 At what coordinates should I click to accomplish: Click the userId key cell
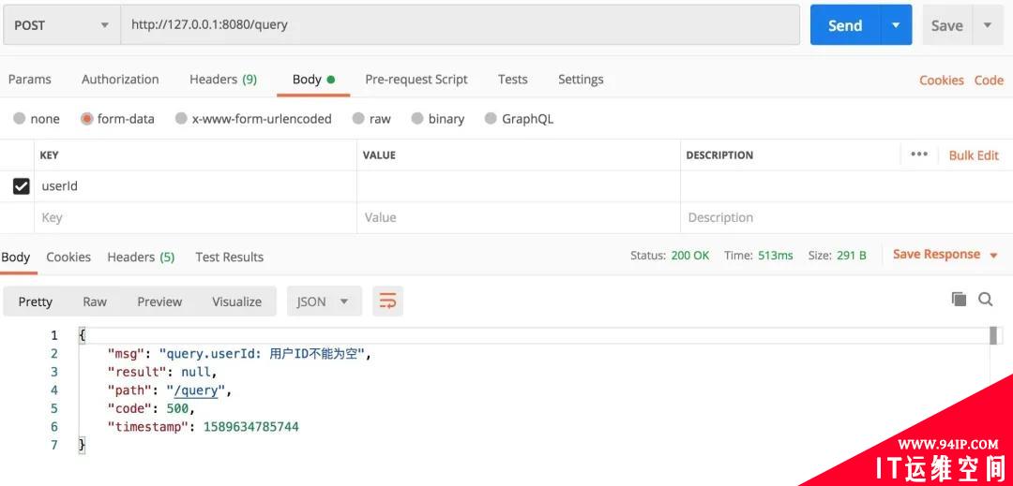(195, 186)
